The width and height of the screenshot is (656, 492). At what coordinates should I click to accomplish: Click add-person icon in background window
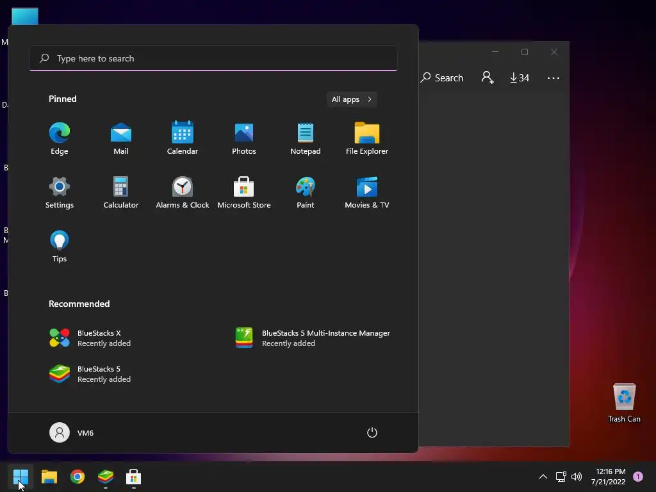[488, 78]
